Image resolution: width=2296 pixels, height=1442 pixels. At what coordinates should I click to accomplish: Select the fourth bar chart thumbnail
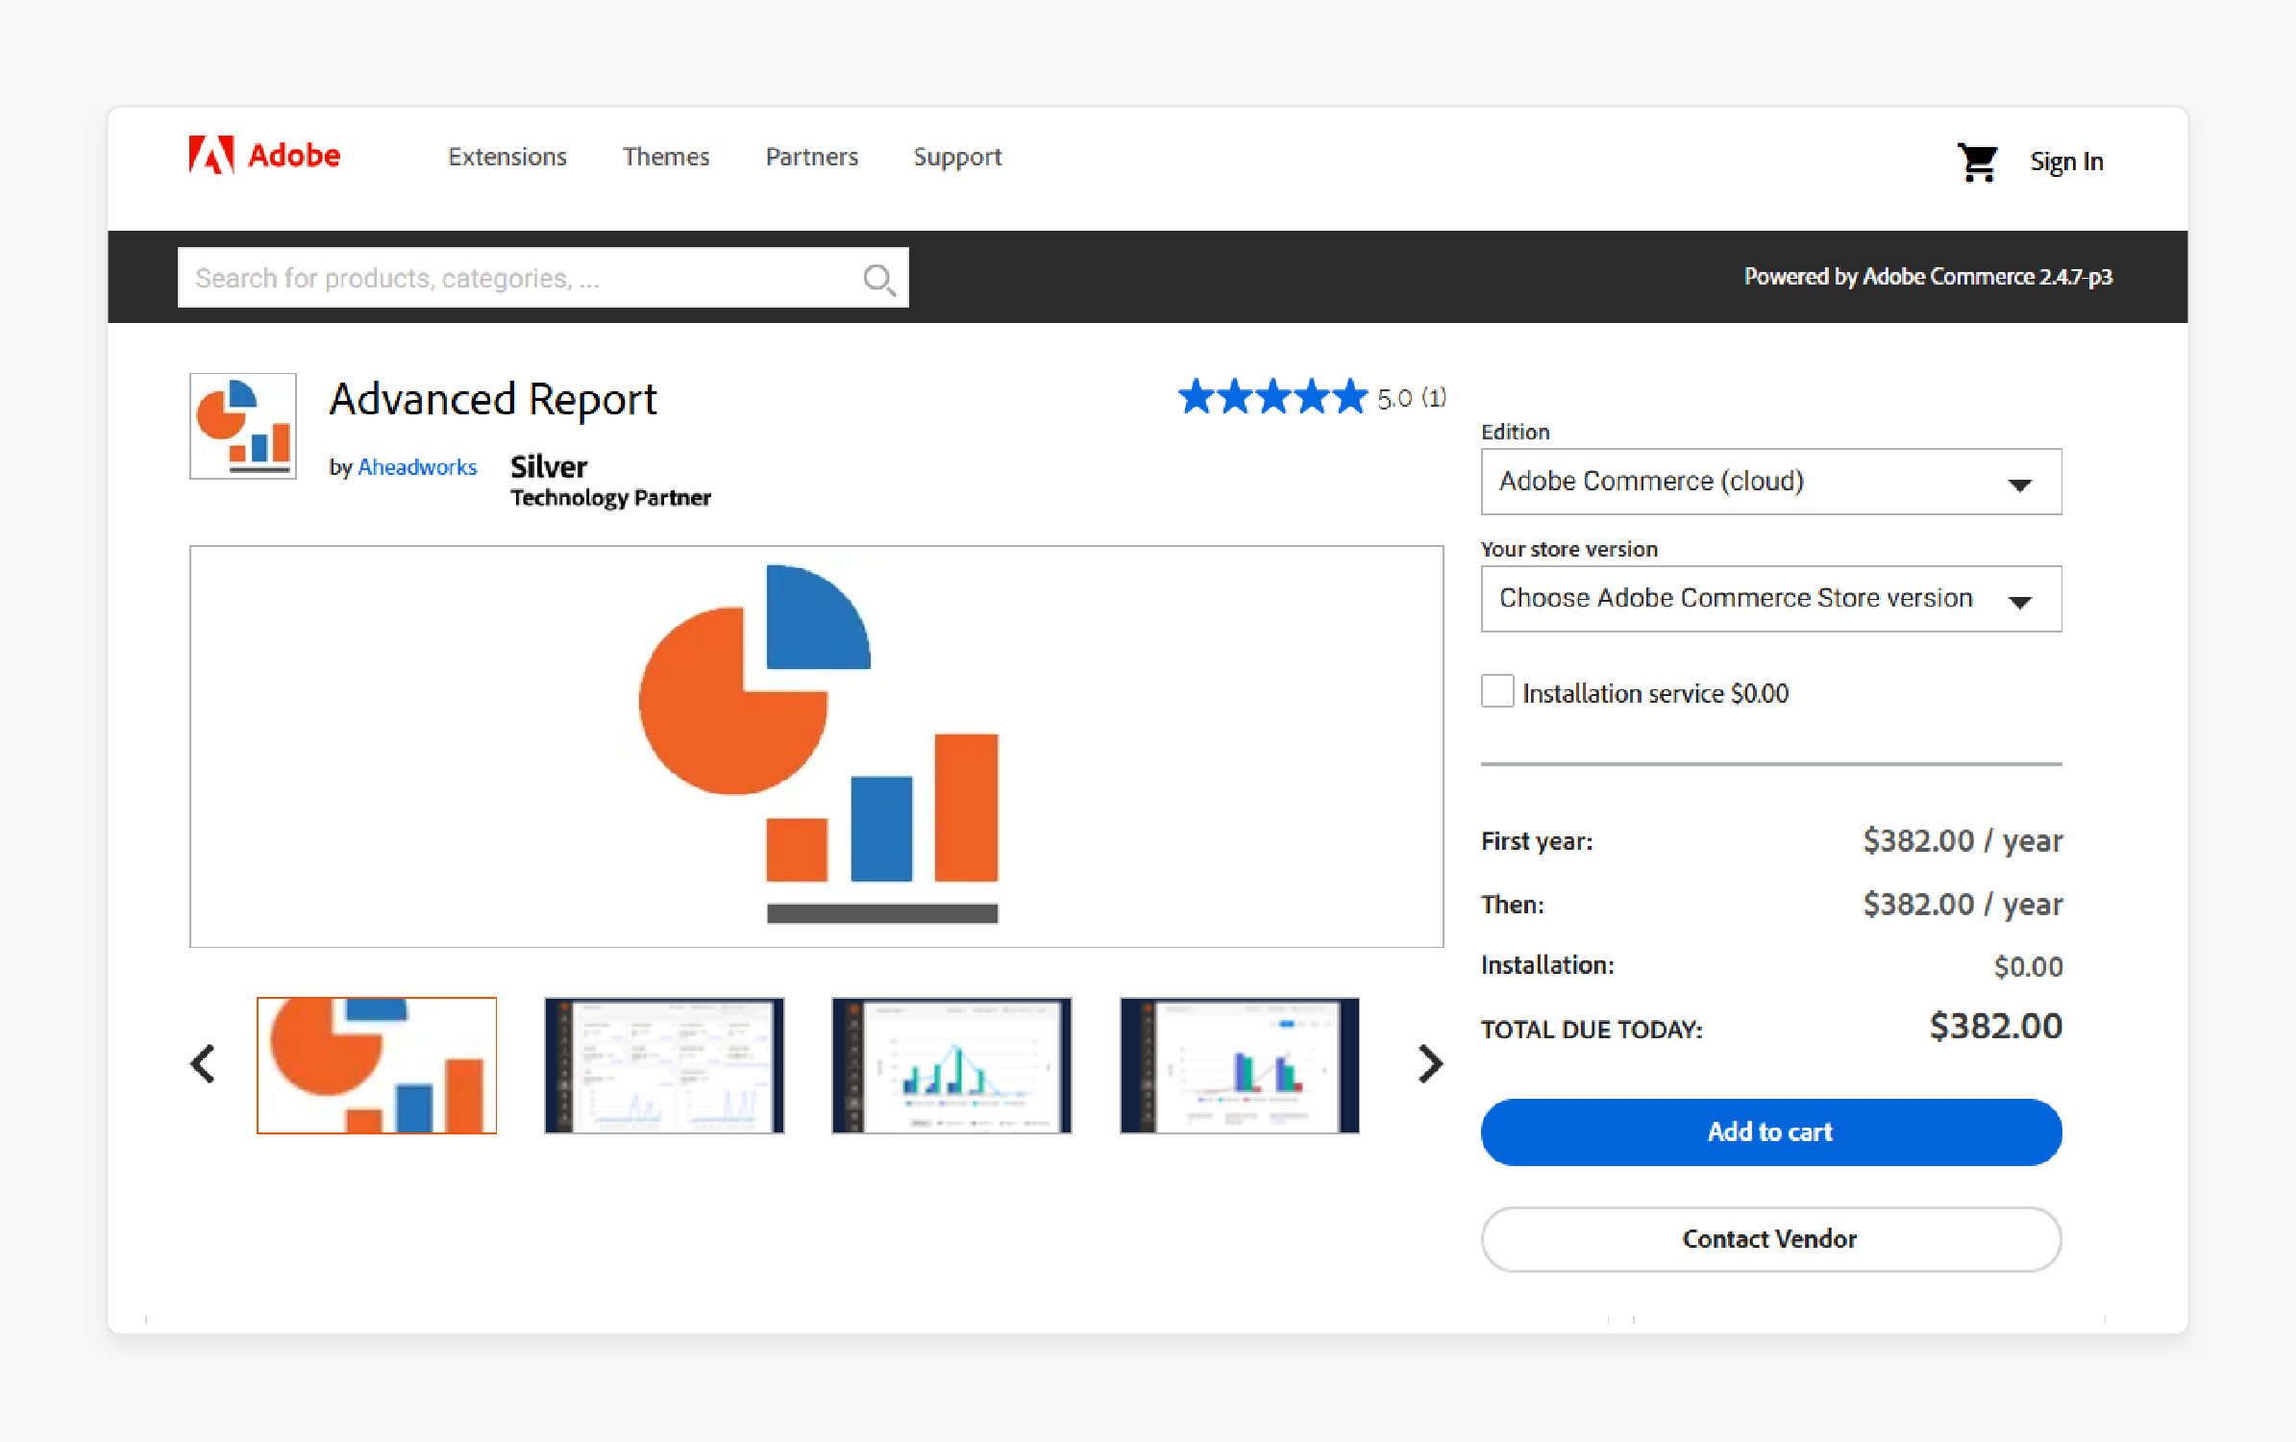1240,1065
